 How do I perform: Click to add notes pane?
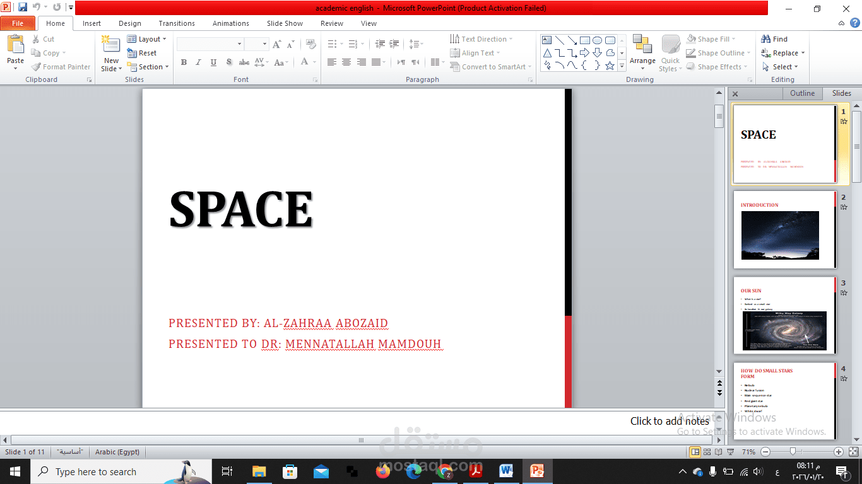pos(670,421)
